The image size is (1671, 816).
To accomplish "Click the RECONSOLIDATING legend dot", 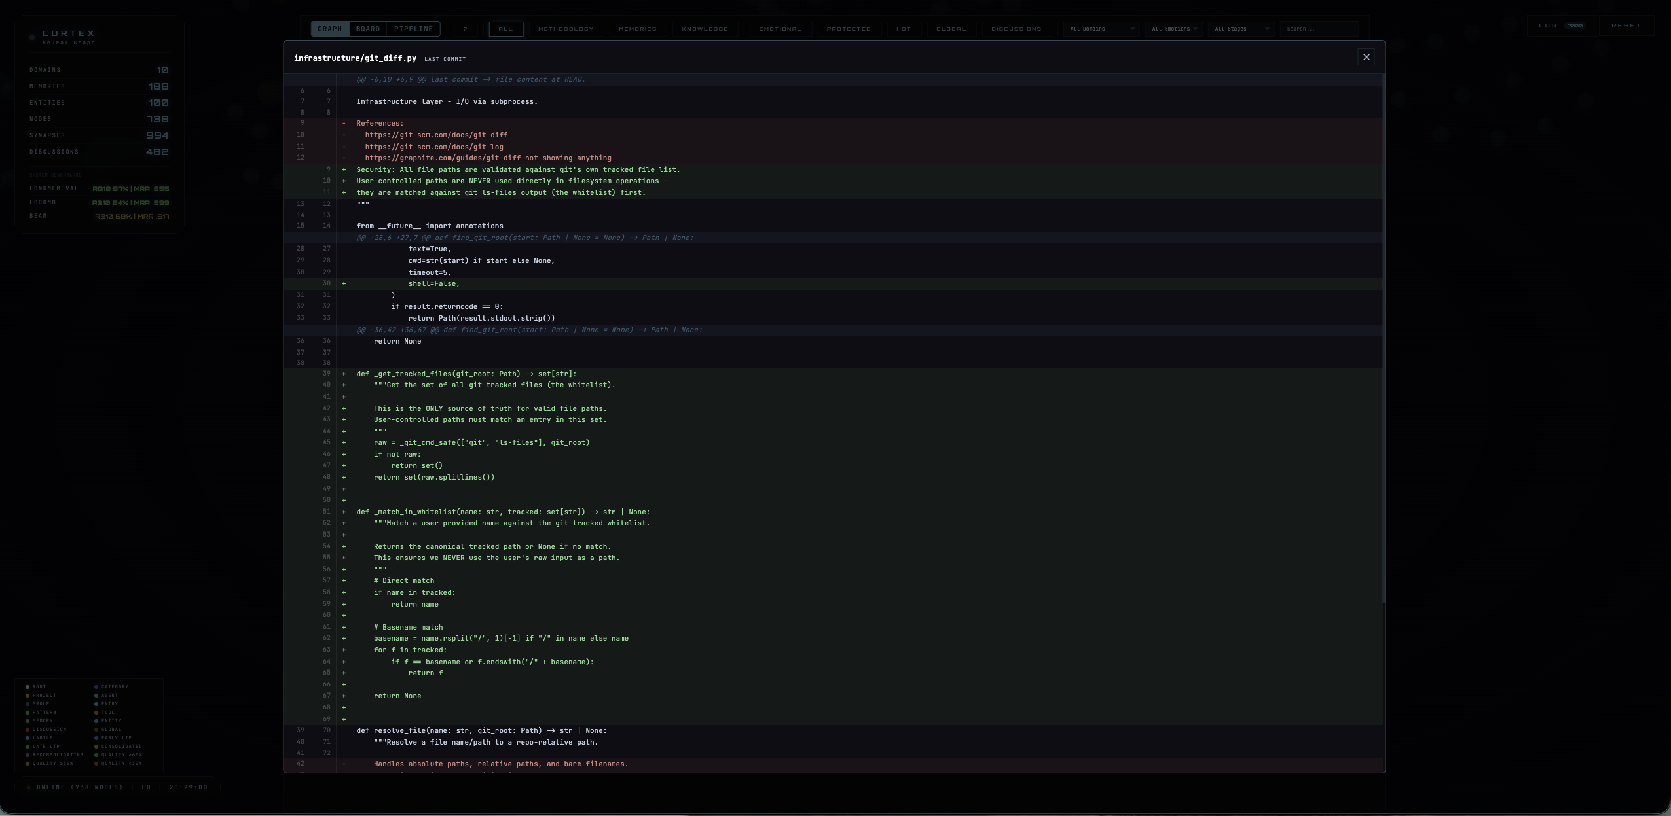I will click(x=28, y=755).
